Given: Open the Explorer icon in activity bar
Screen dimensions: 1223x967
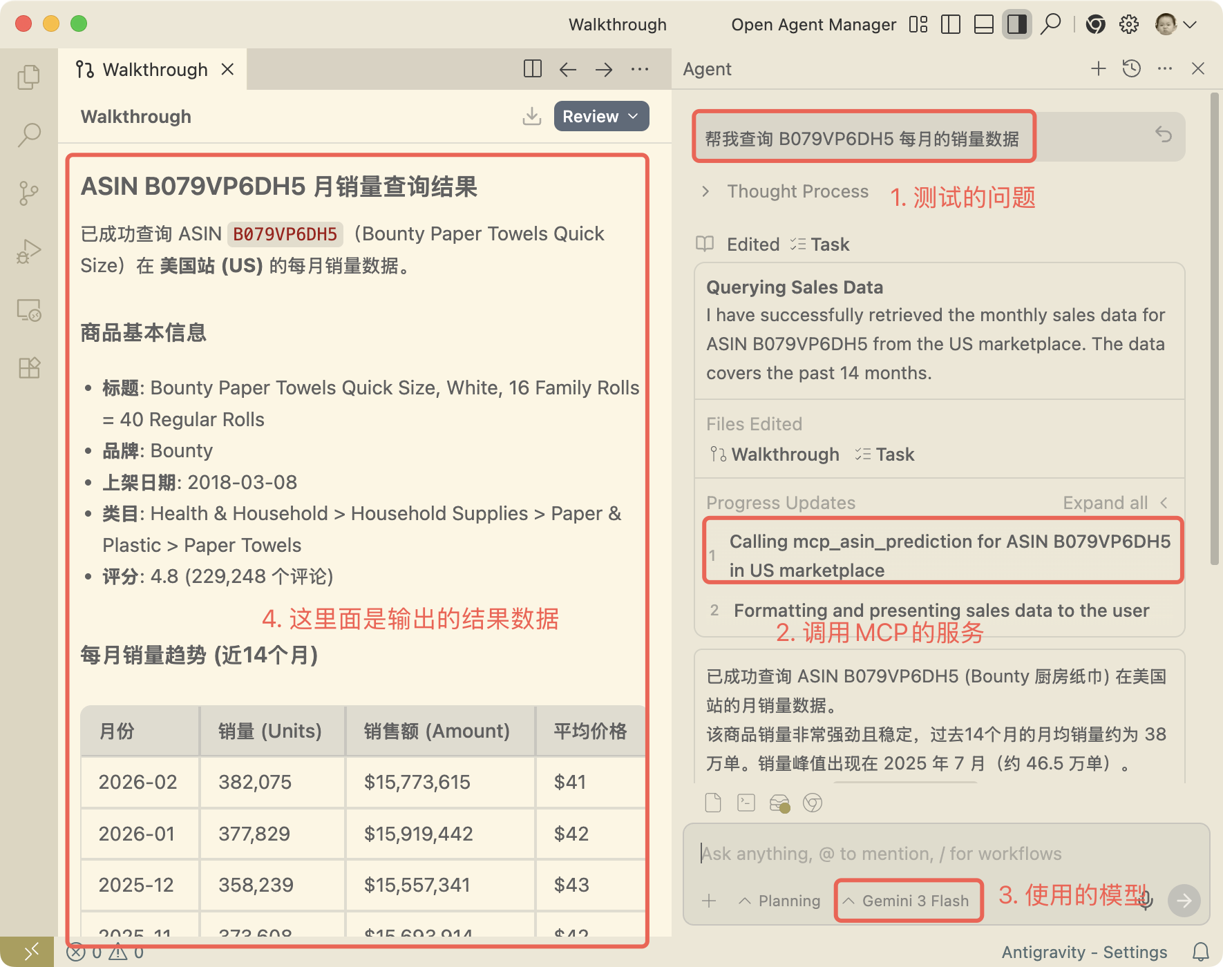Looking at the screenshot, I should click(29, 77).
